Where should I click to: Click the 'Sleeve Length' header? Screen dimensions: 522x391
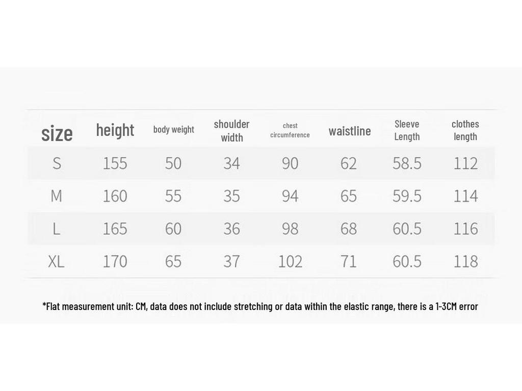(407, 130)
